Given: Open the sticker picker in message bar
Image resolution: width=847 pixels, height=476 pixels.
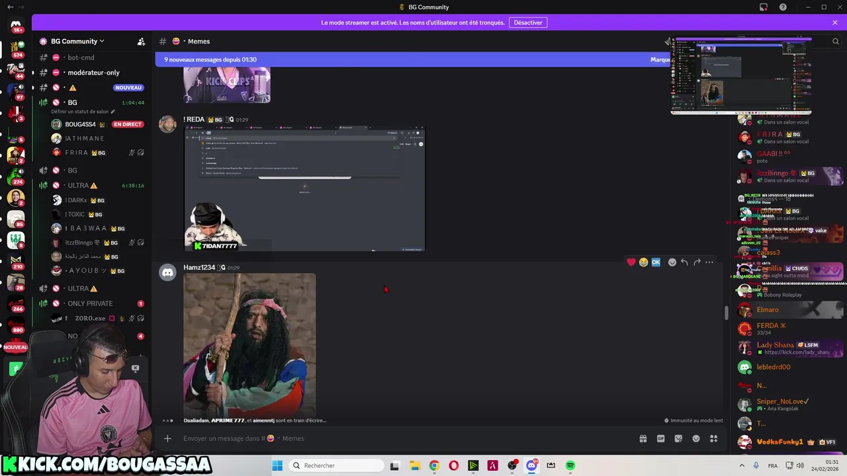Looking at the screenshot, I should [678, 438].
